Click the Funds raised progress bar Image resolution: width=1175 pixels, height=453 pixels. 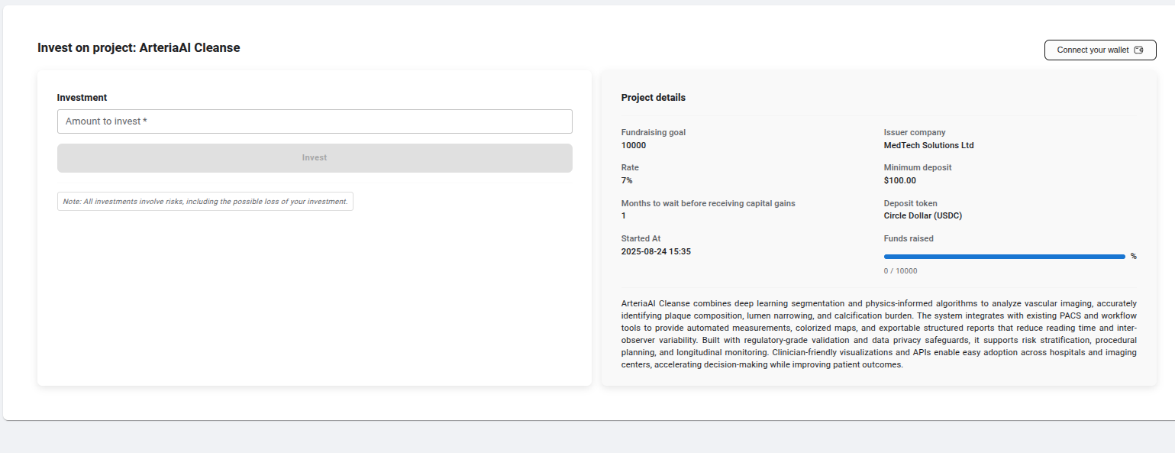[x=1004, y=257]
